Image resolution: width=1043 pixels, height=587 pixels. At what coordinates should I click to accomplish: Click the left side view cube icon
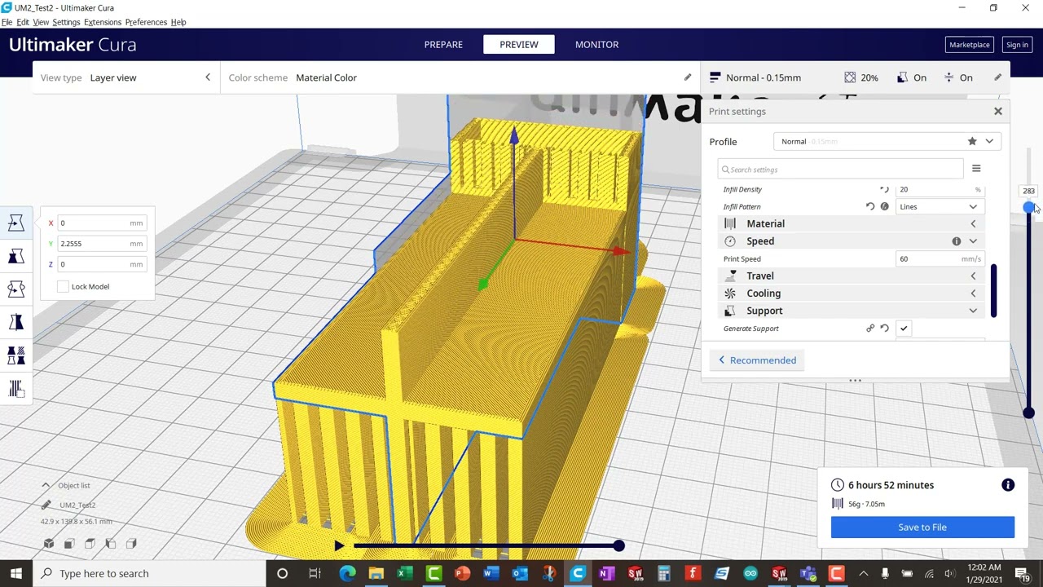click(110, 544)
